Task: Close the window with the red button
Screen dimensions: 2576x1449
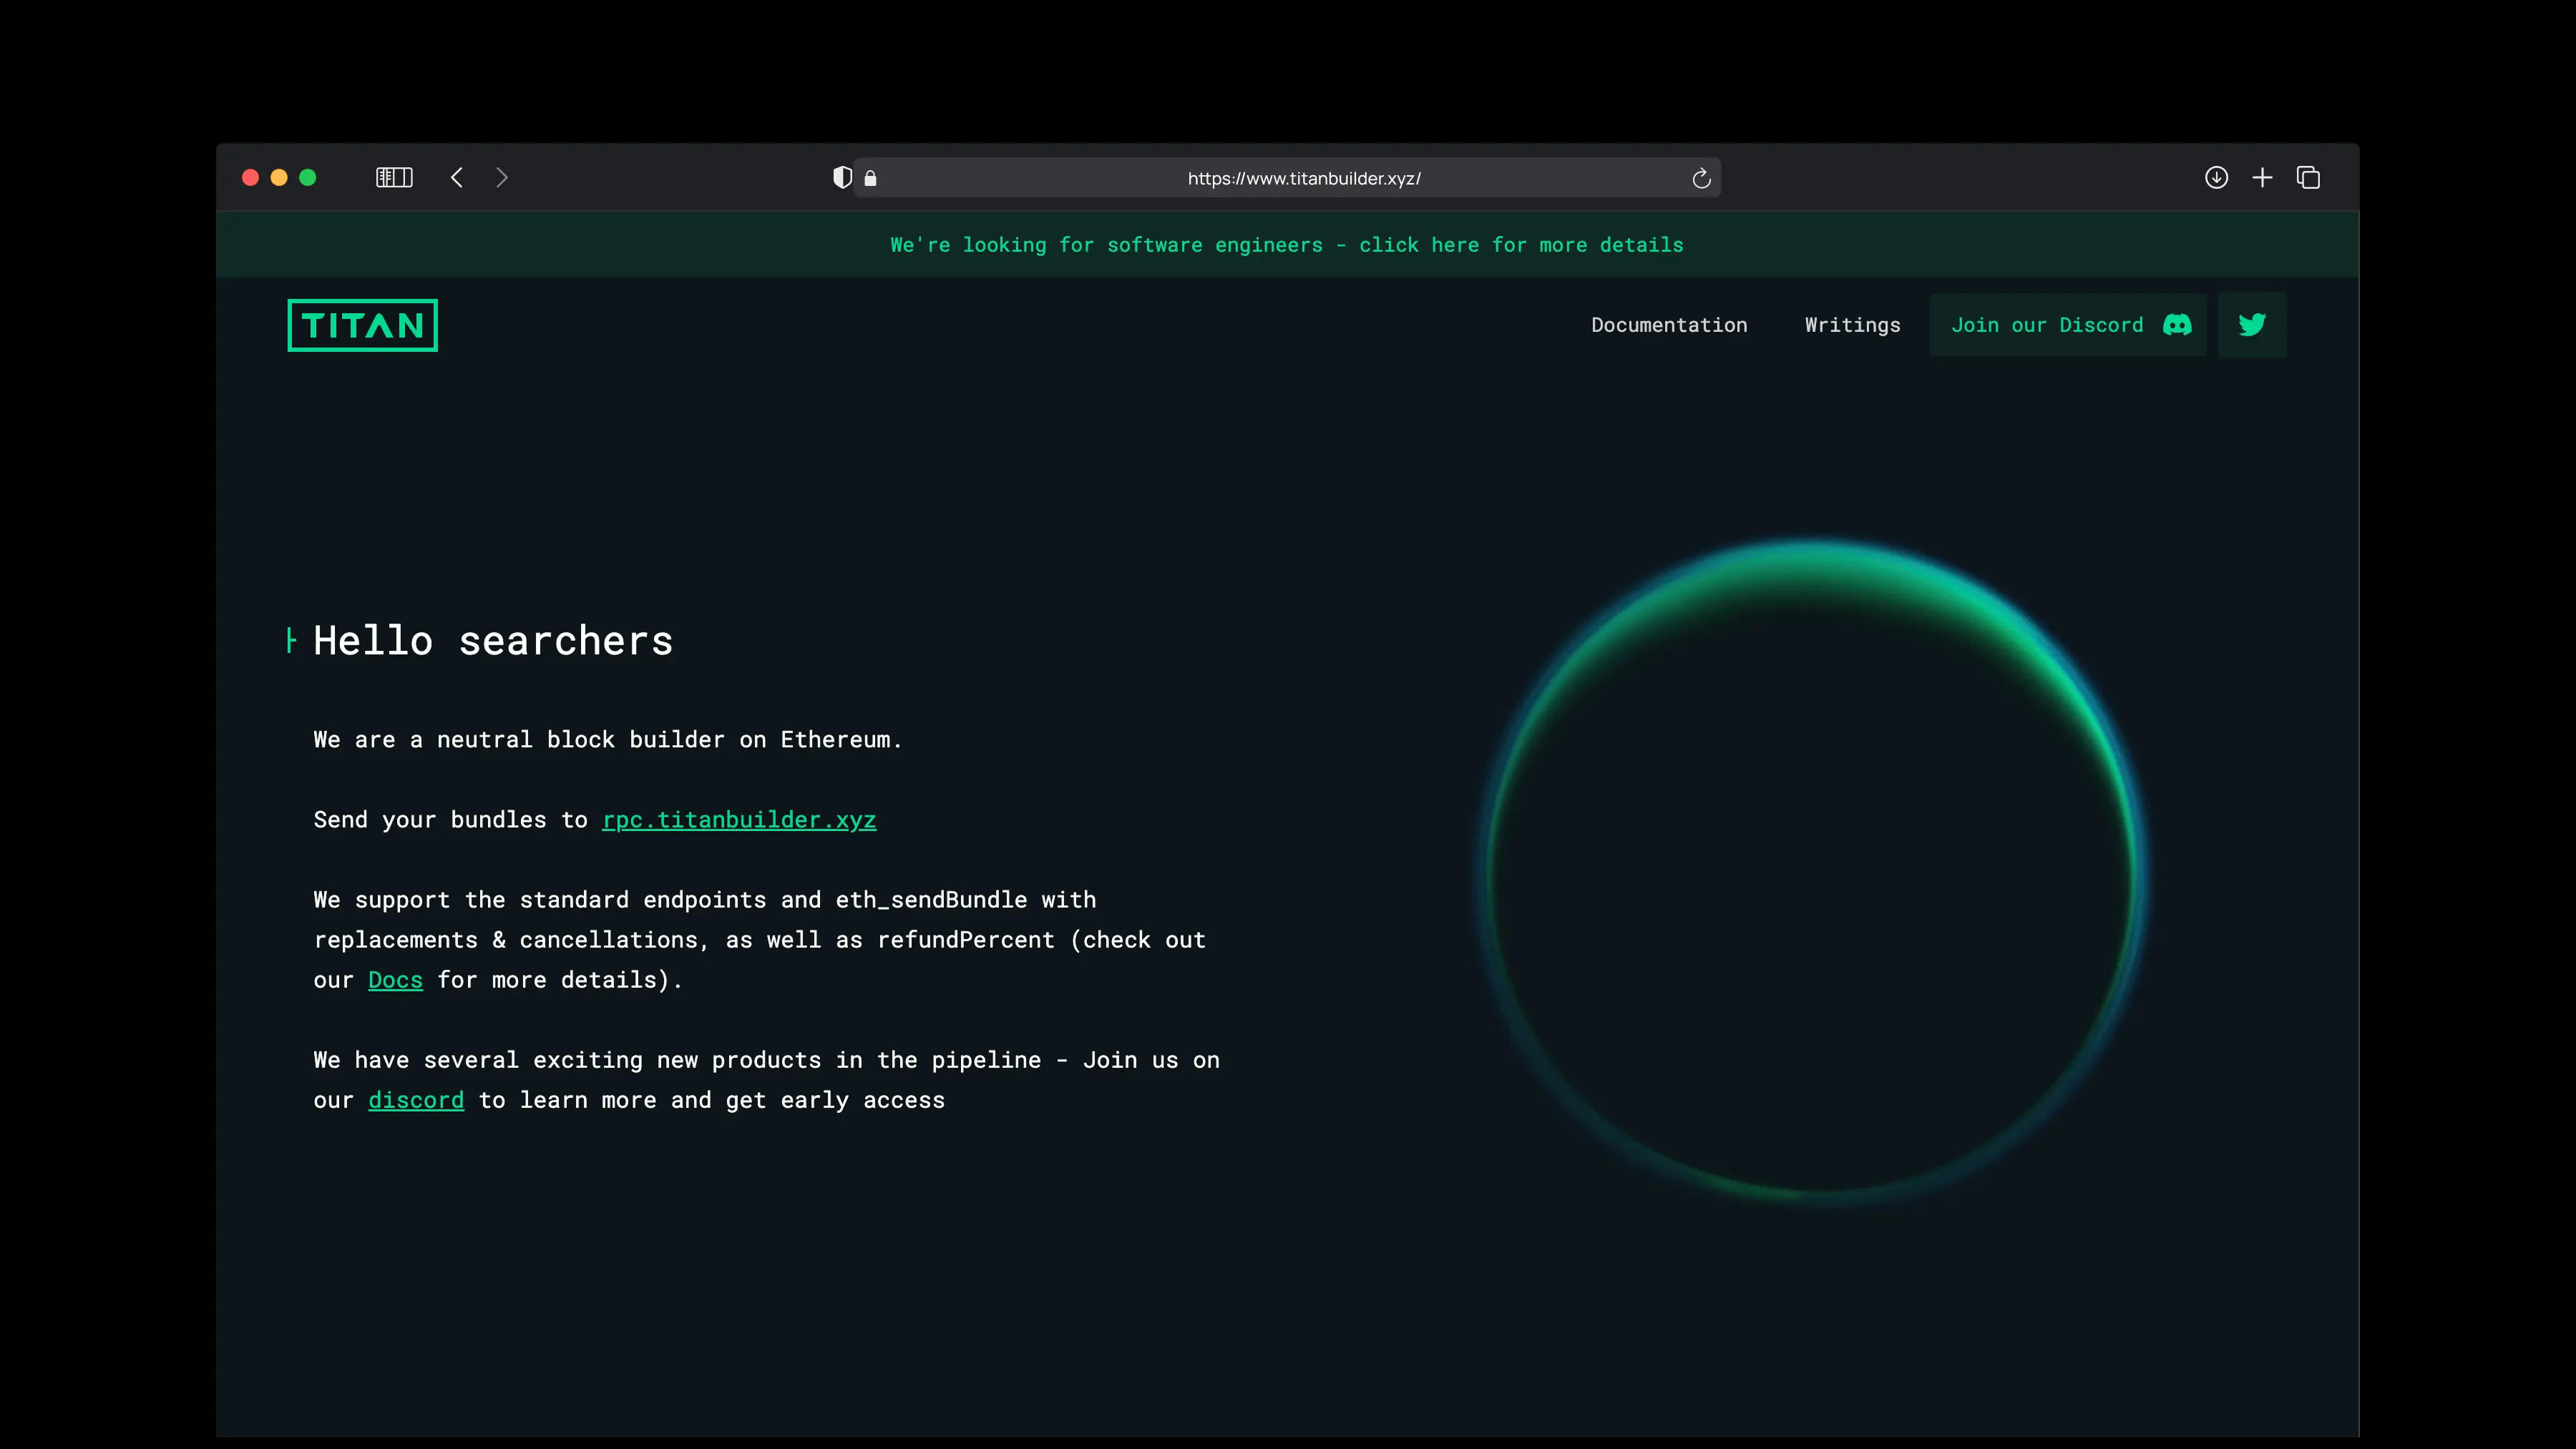Action: click(250, 178)
